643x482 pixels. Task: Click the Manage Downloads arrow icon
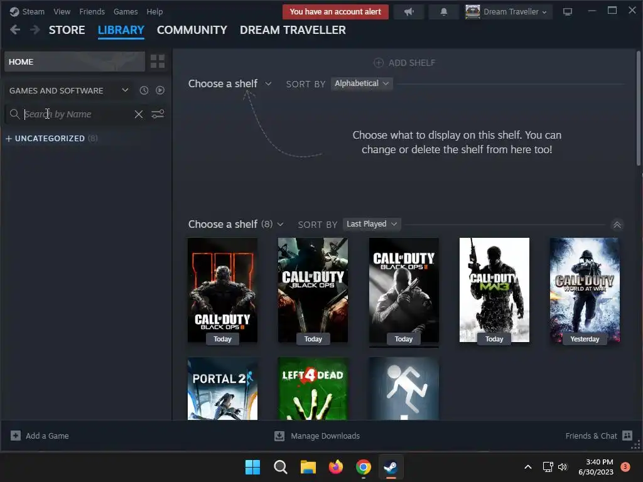point(279,436)
